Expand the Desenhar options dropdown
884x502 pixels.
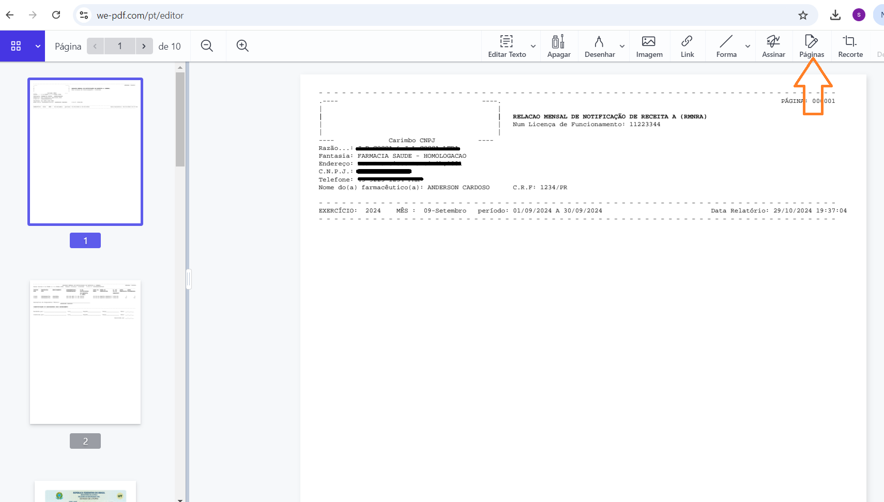pyautogui.click(x=622, y=47)
